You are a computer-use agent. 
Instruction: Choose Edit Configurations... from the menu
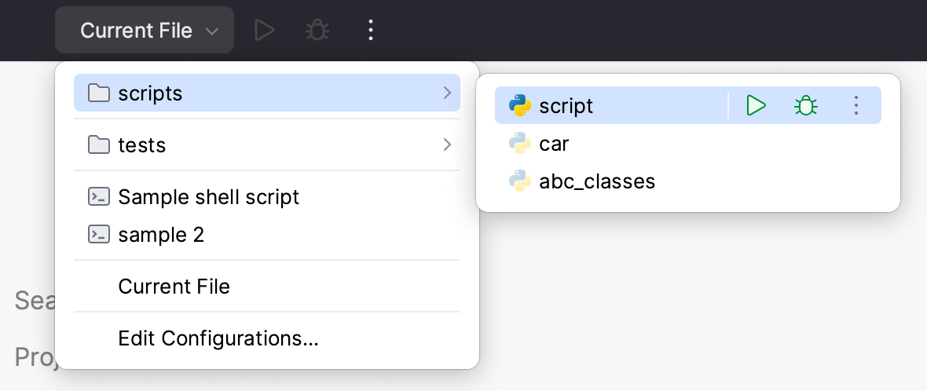[x=218, y=338]
